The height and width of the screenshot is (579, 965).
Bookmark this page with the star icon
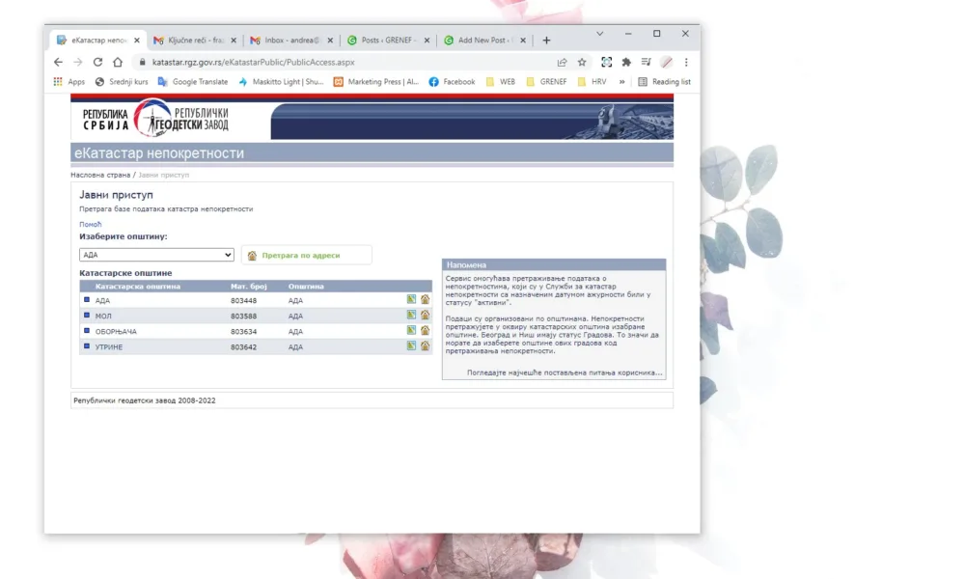coord(582,62)
